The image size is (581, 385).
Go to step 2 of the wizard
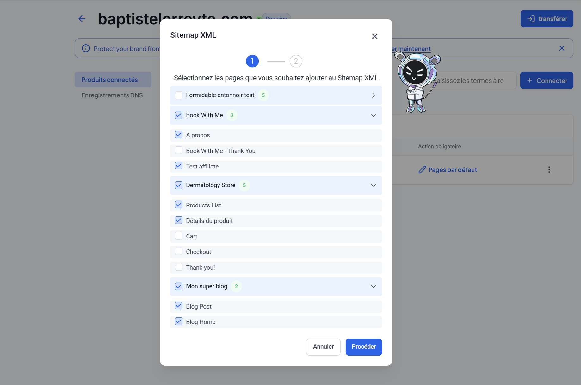point(296,61)
